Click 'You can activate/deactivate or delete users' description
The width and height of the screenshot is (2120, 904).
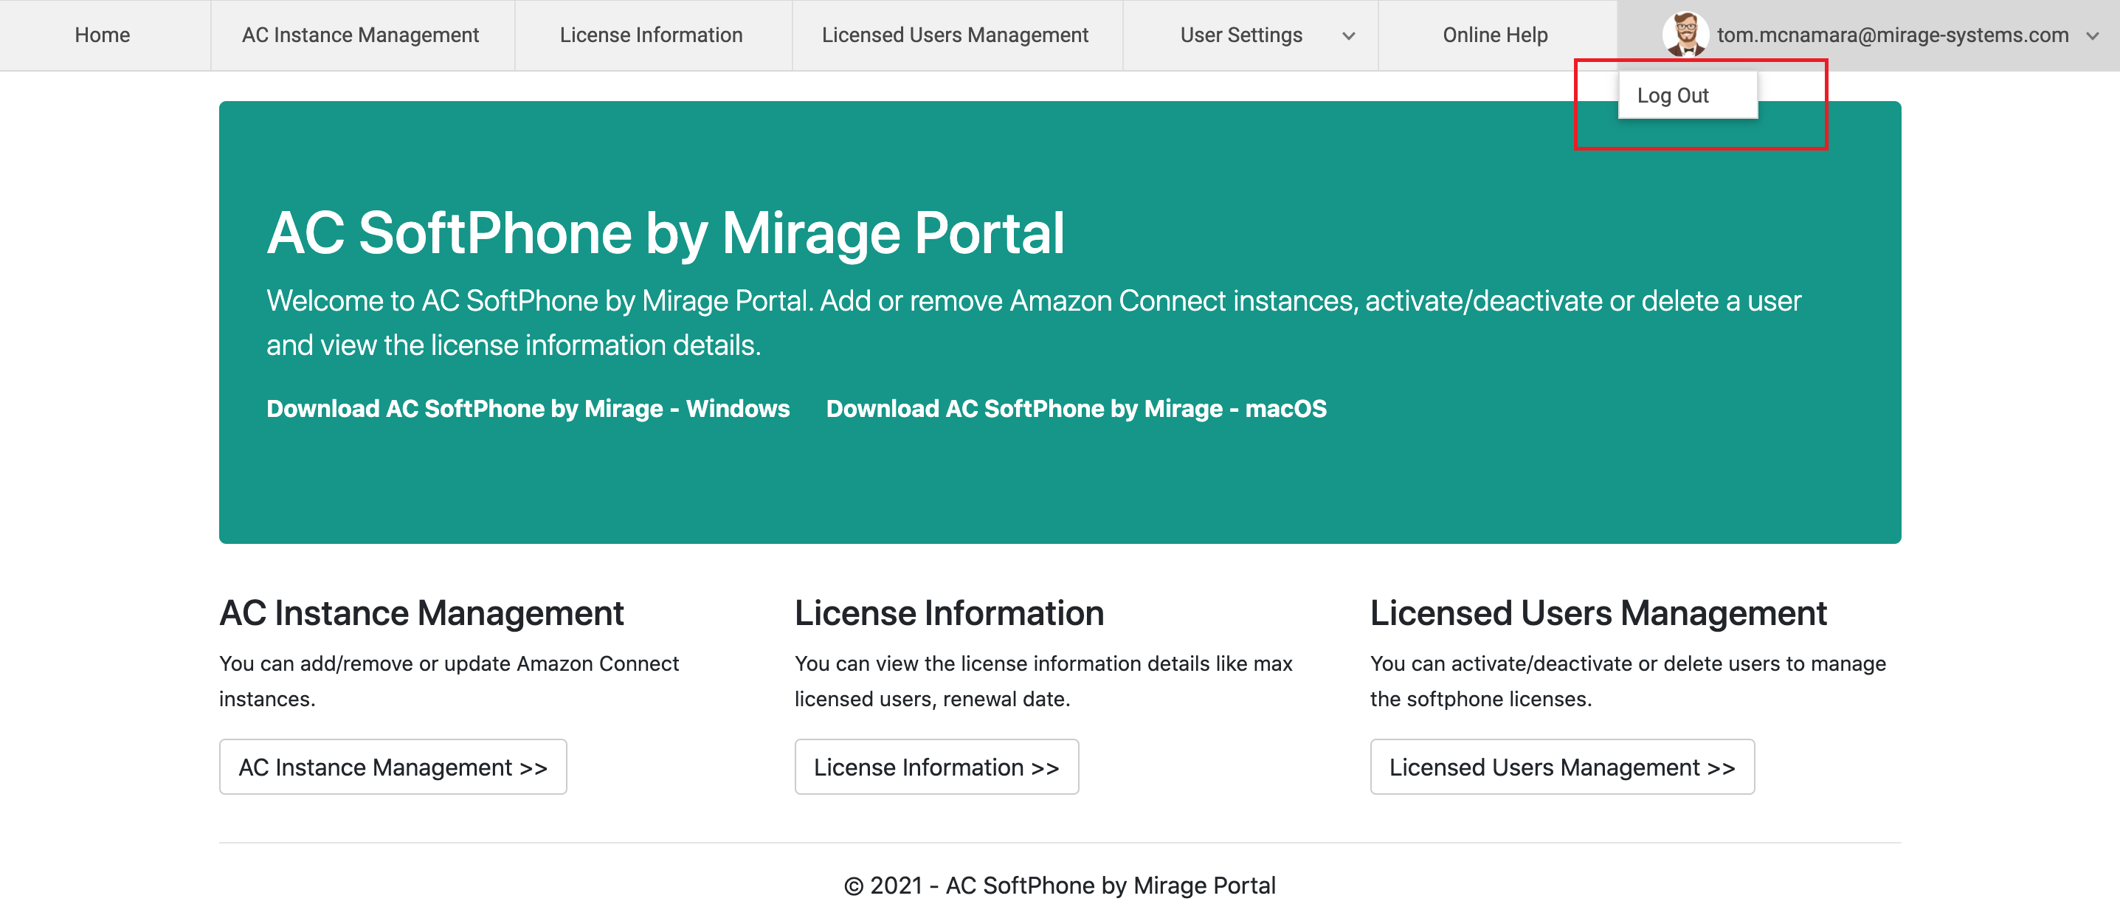coord(1627,681)
